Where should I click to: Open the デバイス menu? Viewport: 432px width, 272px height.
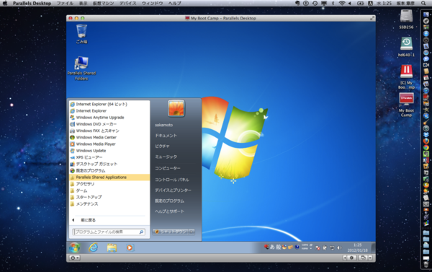coord(128,4)
